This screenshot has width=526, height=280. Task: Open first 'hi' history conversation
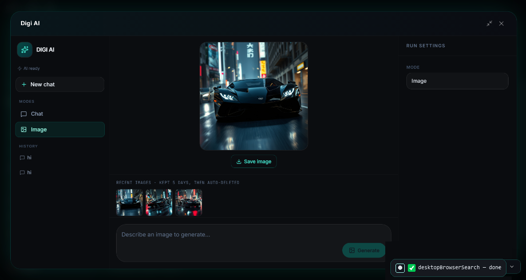click(60, 158)
